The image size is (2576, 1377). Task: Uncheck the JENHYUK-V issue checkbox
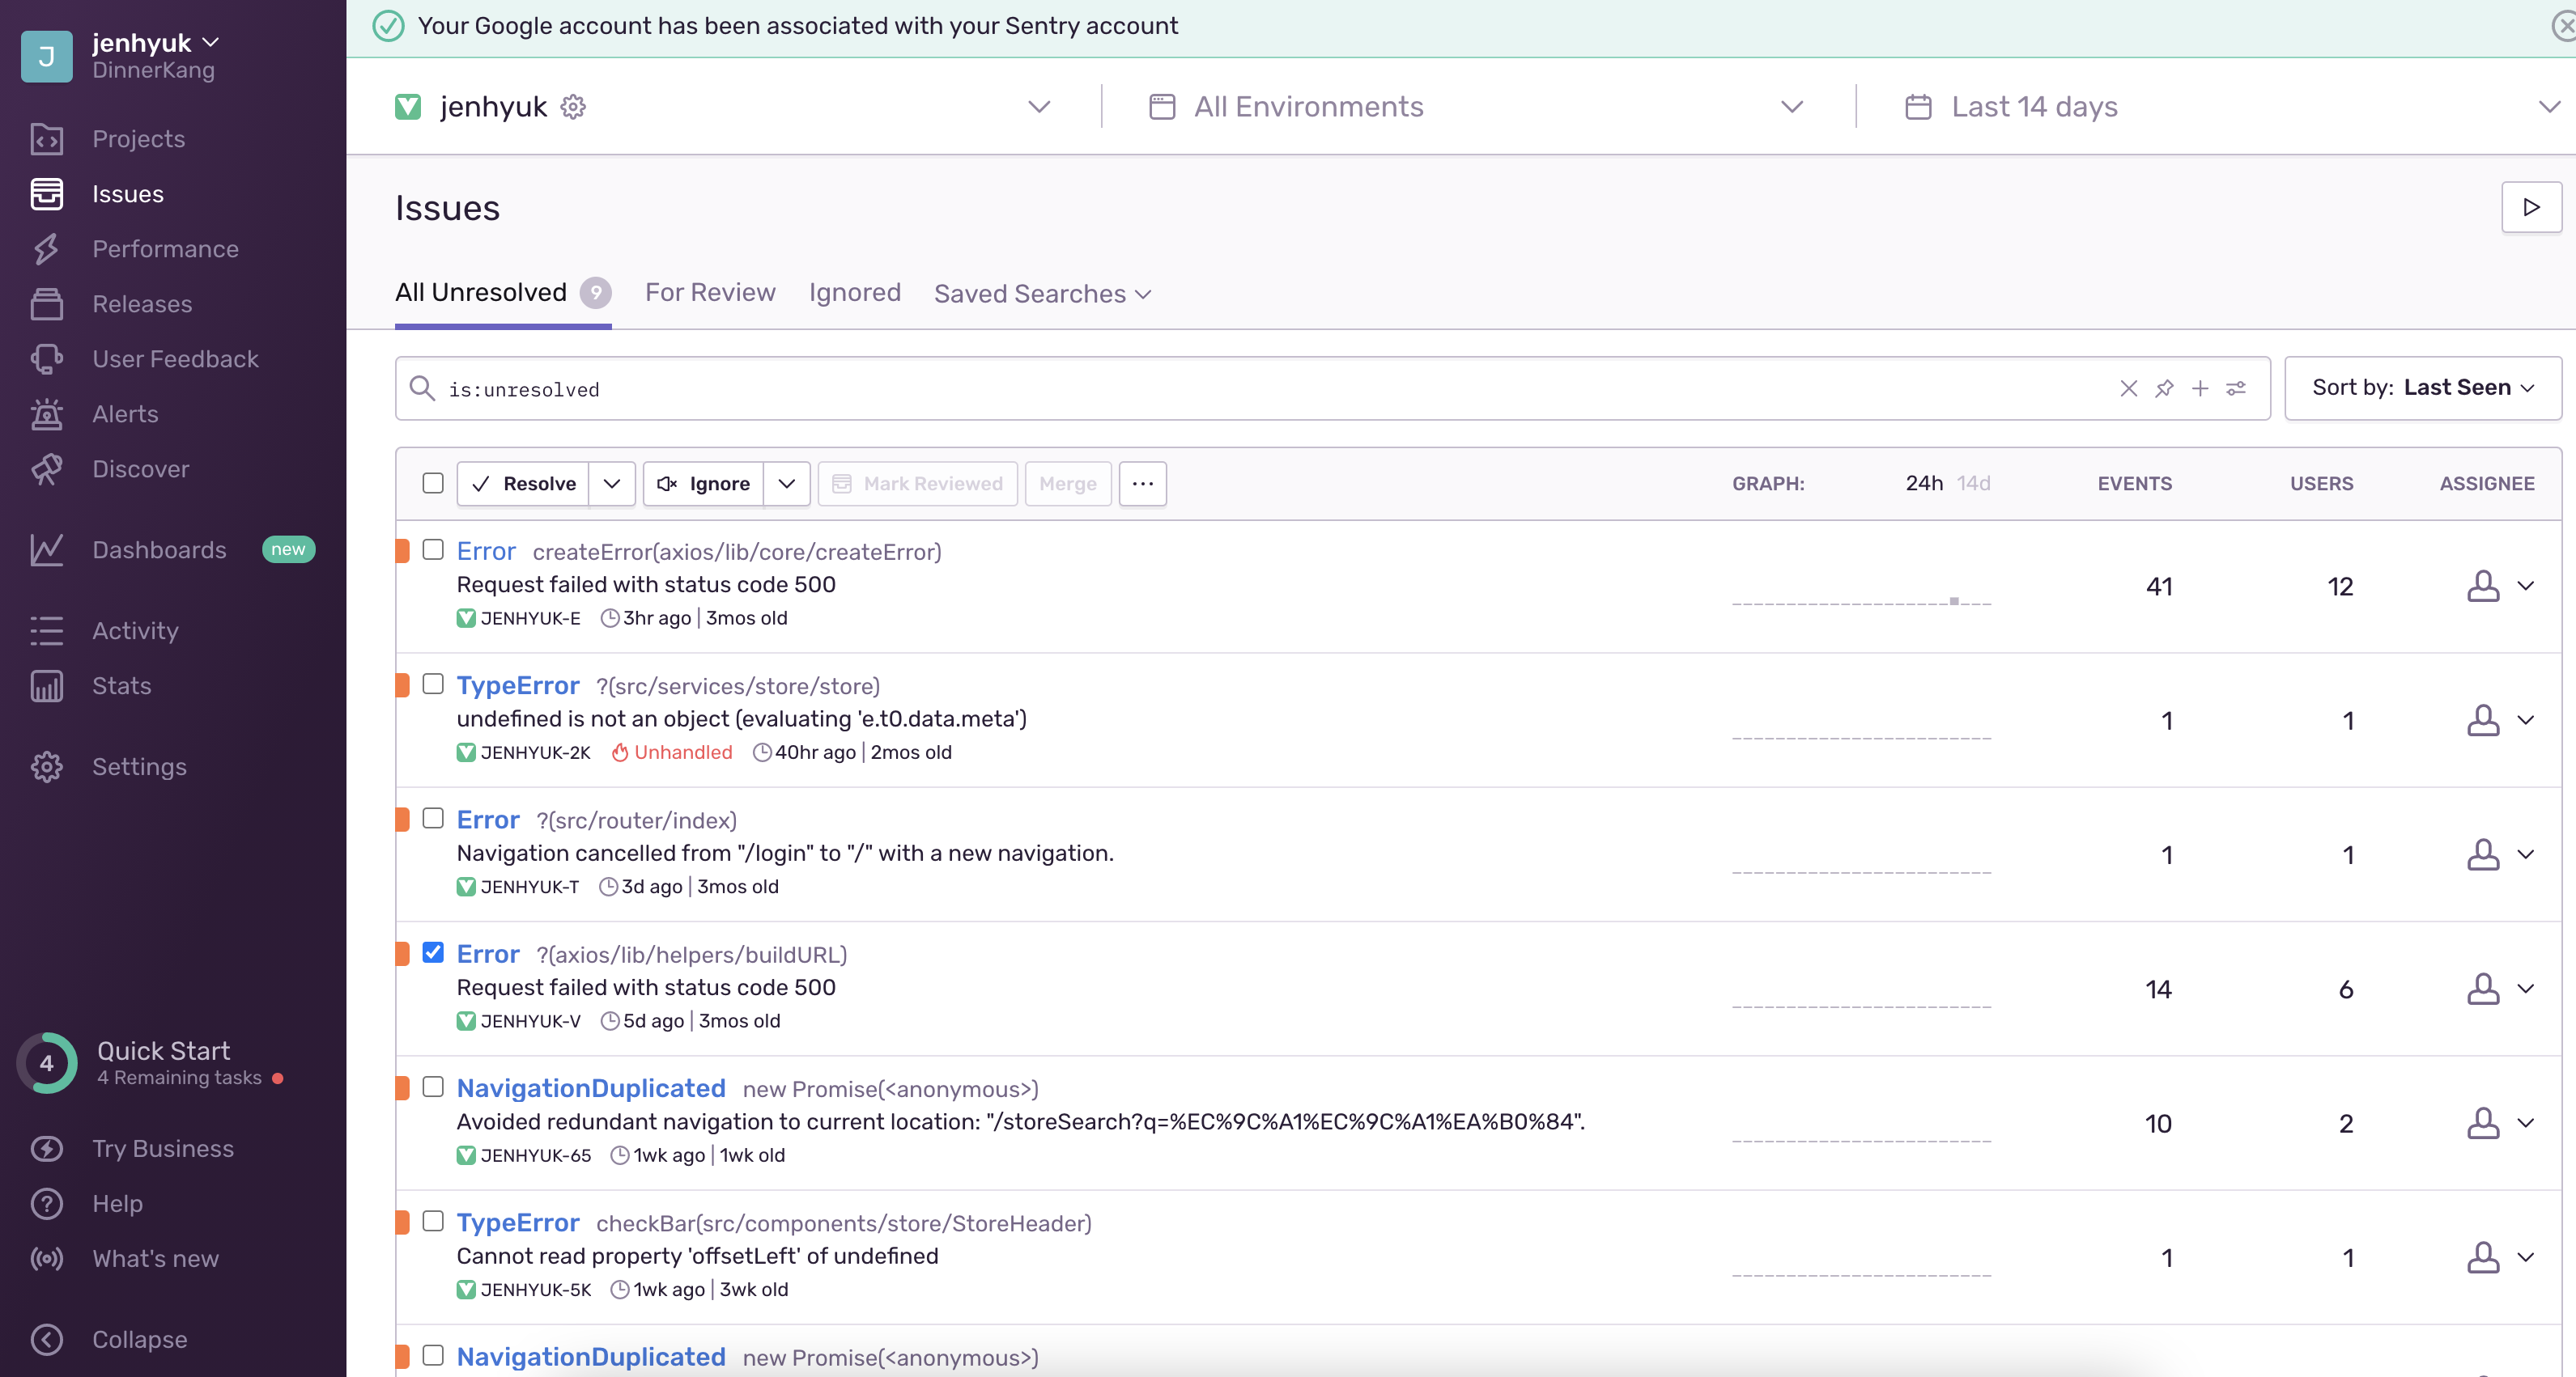pos(433,952)
